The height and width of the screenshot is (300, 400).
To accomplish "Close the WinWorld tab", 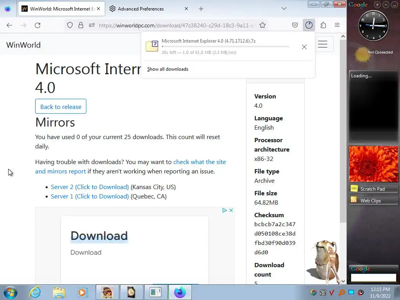I will click(98, 9).
